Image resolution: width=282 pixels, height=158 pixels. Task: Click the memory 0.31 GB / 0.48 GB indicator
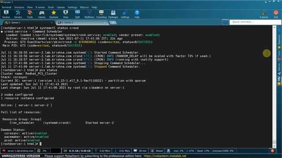click(78, 151)
